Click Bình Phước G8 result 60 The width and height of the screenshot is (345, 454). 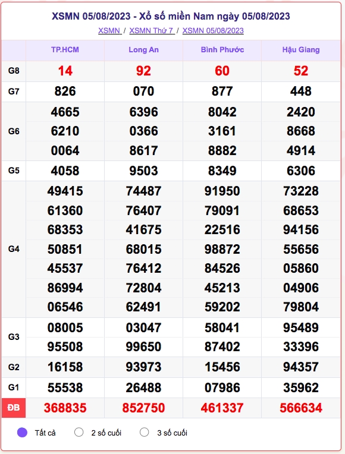click(222, 71)
